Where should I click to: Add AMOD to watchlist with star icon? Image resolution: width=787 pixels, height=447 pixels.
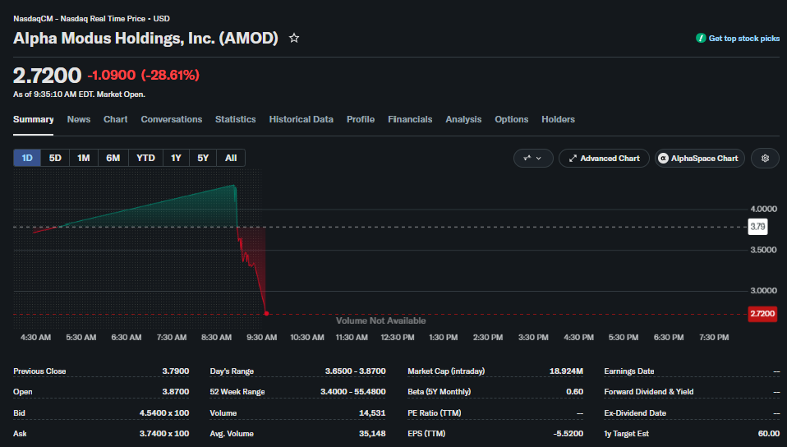tap(294, 38)
